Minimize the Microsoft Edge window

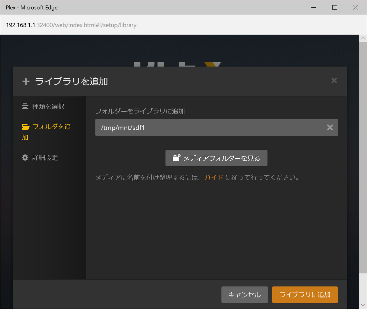(313, 8)
